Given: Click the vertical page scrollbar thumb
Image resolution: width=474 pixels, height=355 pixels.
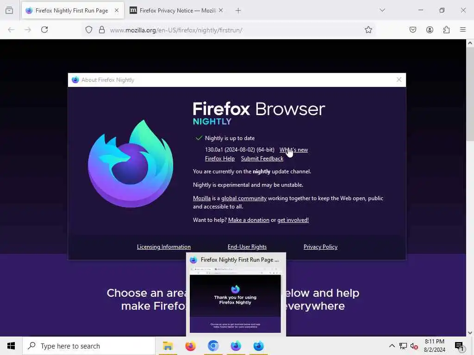Looking at the screenshot, I should pos(470,93).
